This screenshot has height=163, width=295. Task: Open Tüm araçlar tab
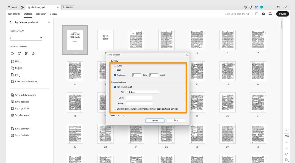tap(14, 14)
